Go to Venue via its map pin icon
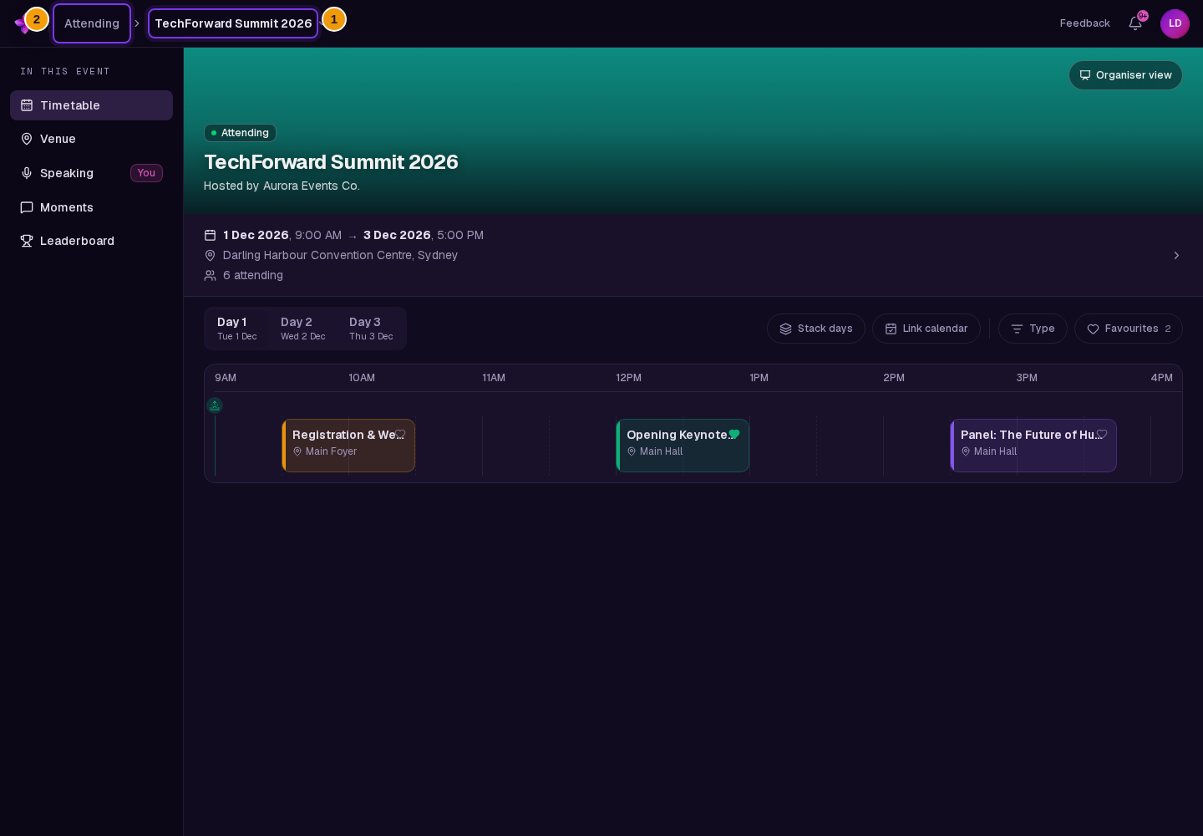The width and height of the screenshot is (1203, 836). click(x=27, y=139)
